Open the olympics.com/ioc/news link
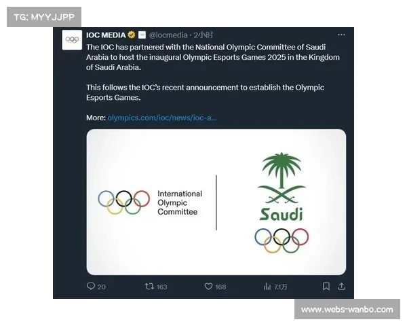 pyautogui.click(x=162, y=117)
